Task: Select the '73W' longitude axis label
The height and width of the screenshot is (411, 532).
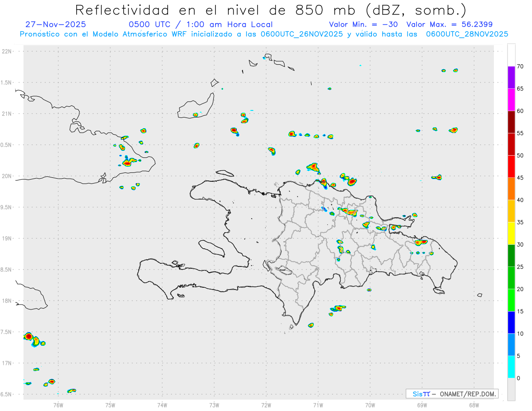Action: tap(214, 405)
